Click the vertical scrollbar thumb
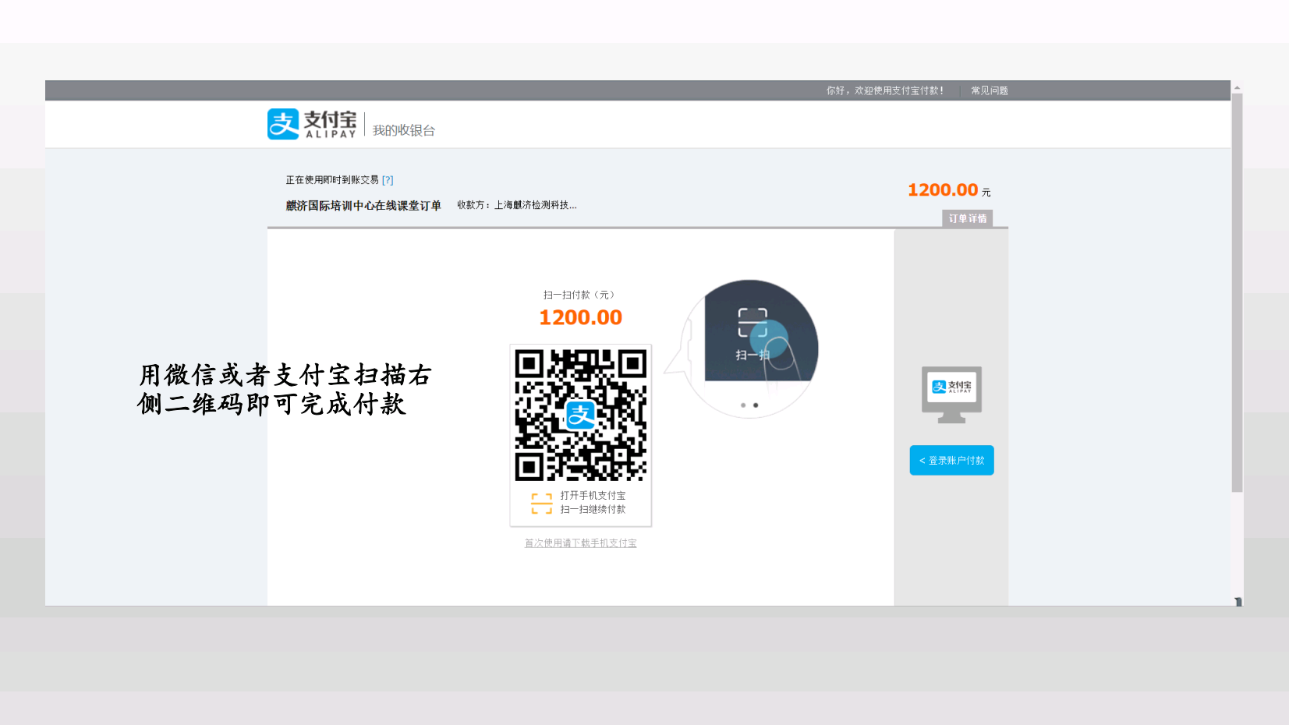The image size is (1289, 725). click(x=1237, y=292)
